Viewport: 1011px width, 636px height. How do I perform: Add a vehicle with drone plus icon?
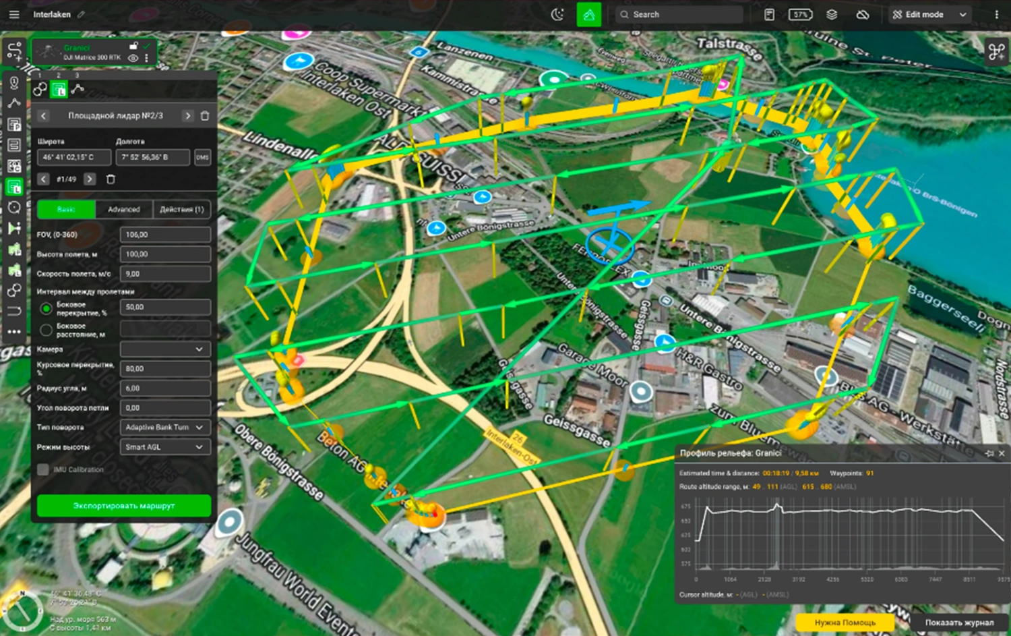[x=996, y=52]
